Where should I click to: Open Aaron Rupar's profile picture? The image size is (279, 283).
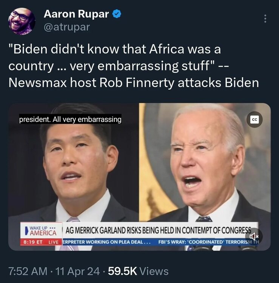(22, 21)
